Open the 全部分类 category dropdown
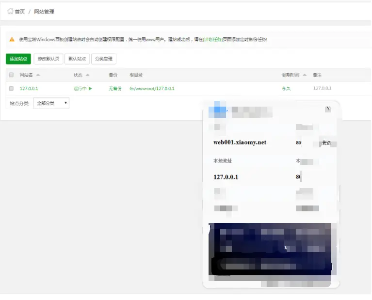The width and height of the screenshot is (372, 300). coord(51,103)
